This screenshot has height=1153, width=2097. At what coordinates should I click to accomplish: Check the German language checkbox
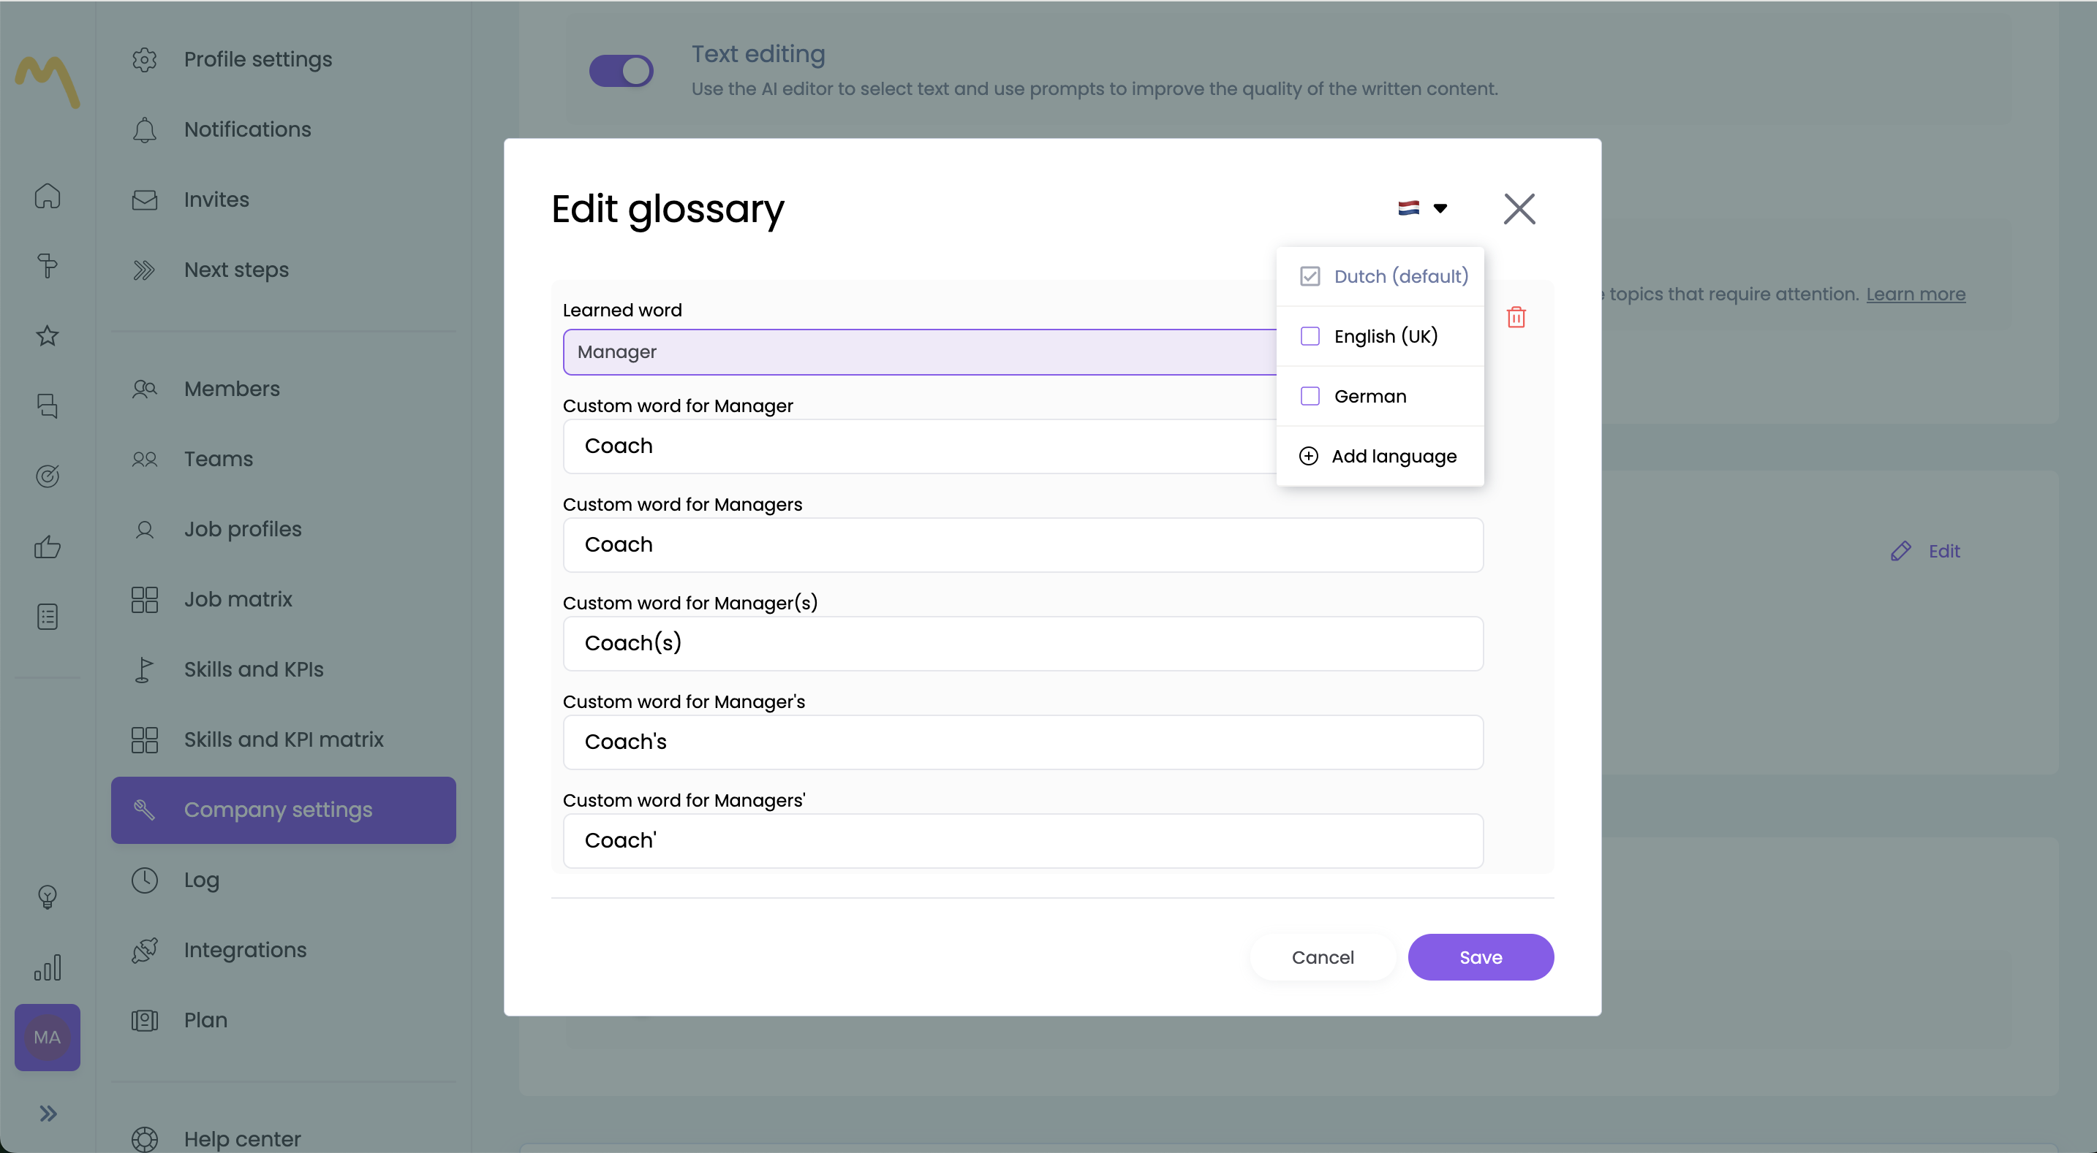pos(1310,396)
